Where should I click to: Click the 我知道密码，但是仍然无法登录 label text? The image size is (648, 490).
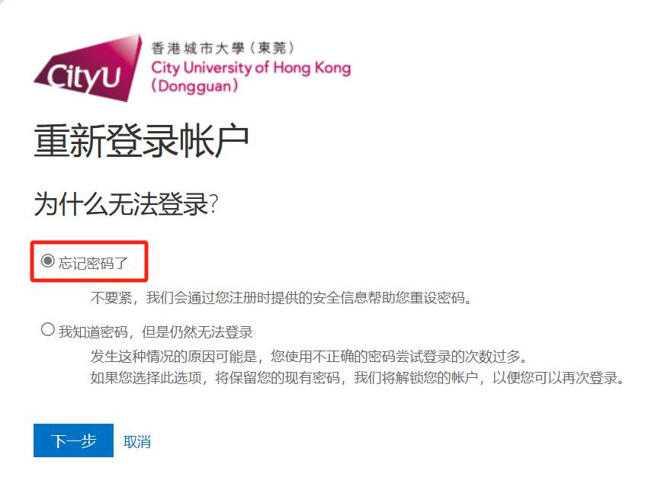click(x=156, y=331)
